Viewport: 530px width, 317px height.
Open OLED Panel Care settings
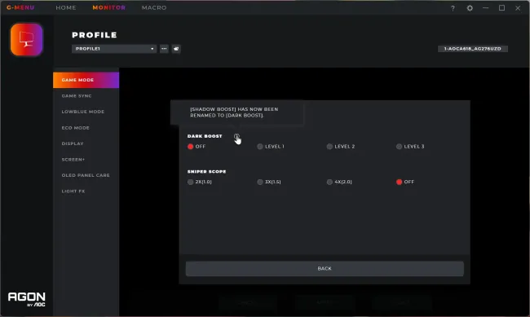click(x=86, y=175)
